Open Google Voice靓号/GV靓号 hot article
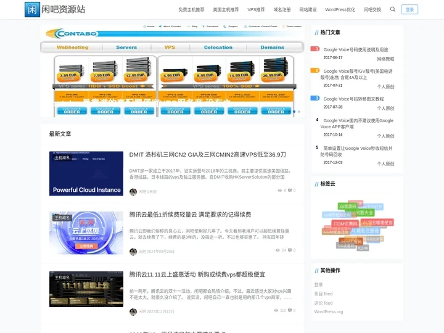This screenshot has height=333, width=444. 356,74
